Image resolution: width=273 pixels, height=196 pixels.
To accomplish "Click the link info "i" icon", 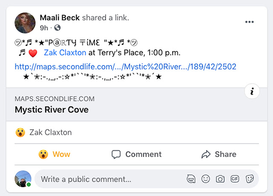I will [x=252, y=91].
